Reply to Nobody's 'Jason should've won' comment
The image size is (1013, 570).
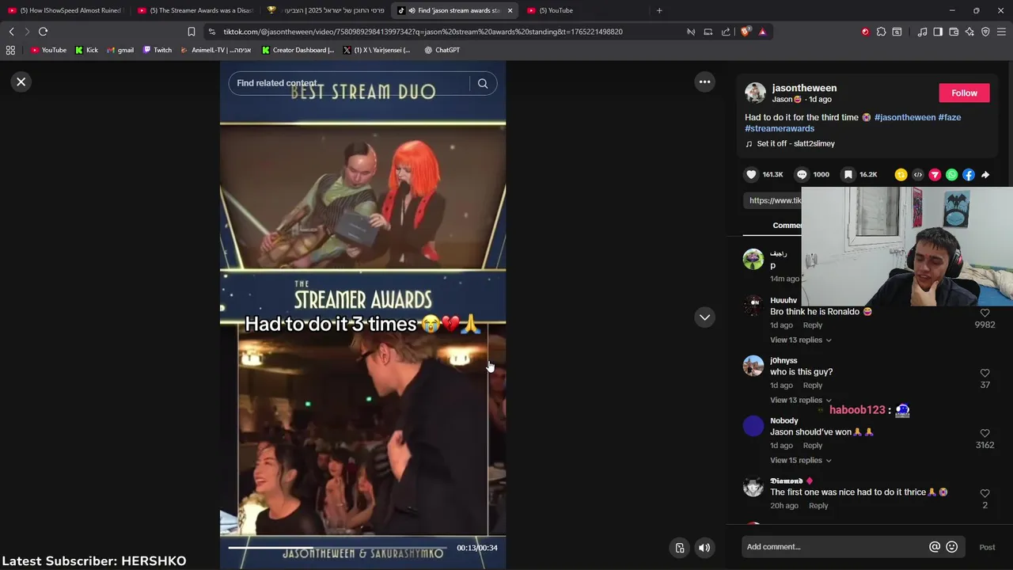click(x=813, y=446)
